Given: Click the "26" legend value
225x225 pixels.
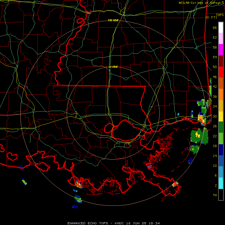Looking at the screenshot, I should click(x=215, y=126).
